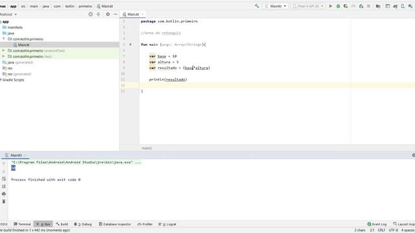The width and height of the screenshot is (415, 233).
Task: Click main() breadcrumb below editor
Action: coord(147,148)
